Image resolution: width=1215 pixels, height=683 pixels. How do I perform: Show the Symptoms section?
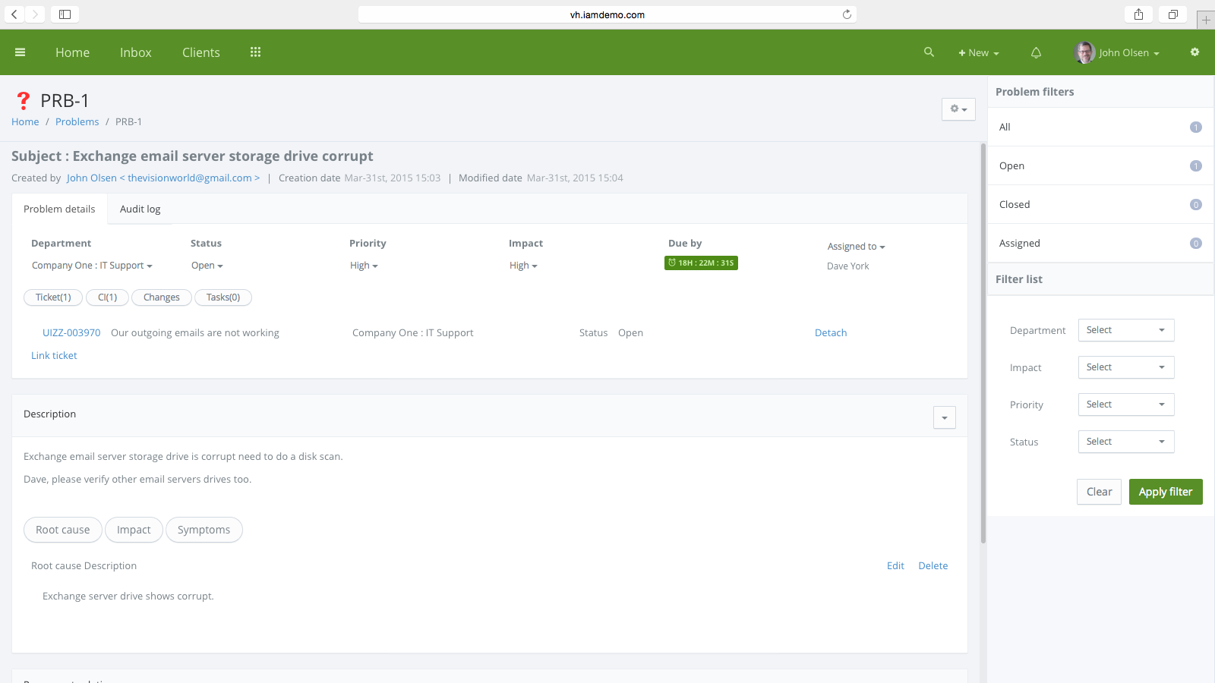204,530
